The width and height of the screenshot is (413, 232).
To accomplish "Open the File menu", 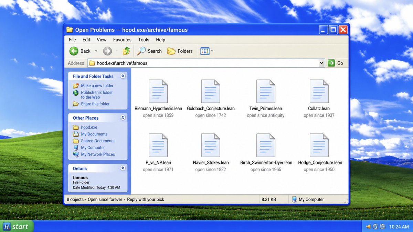I will click(x=72, y=40).
